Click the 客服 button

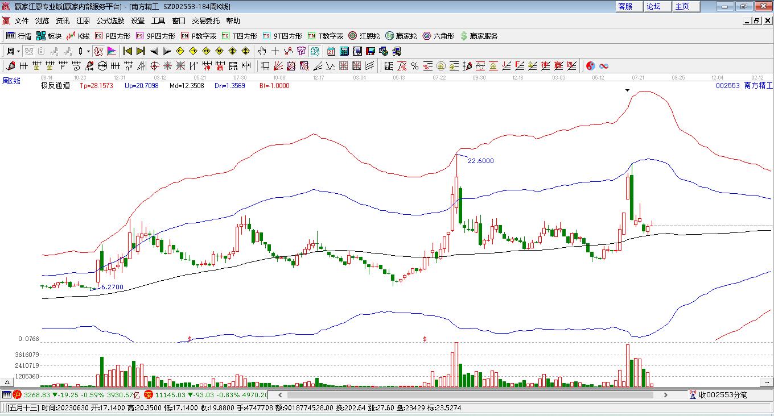tap(625, 6)
